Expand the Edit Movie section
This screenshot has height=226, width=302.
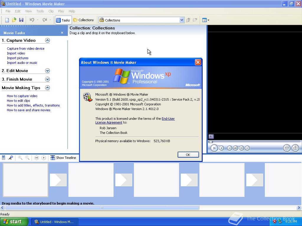pyautogui.click(x=47, y=71)
